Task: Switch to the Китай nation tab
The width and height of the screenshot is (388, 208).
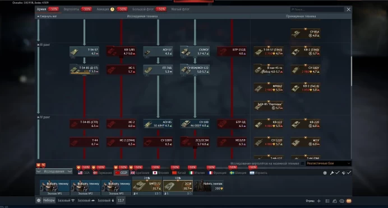Action: pyautogui.click(x=179, y=173)
